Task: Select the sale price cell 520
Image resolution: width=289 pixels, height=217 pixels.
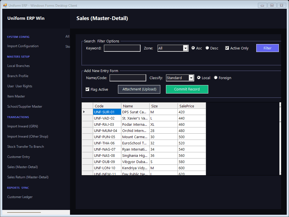Action: (x=192, y=143)
